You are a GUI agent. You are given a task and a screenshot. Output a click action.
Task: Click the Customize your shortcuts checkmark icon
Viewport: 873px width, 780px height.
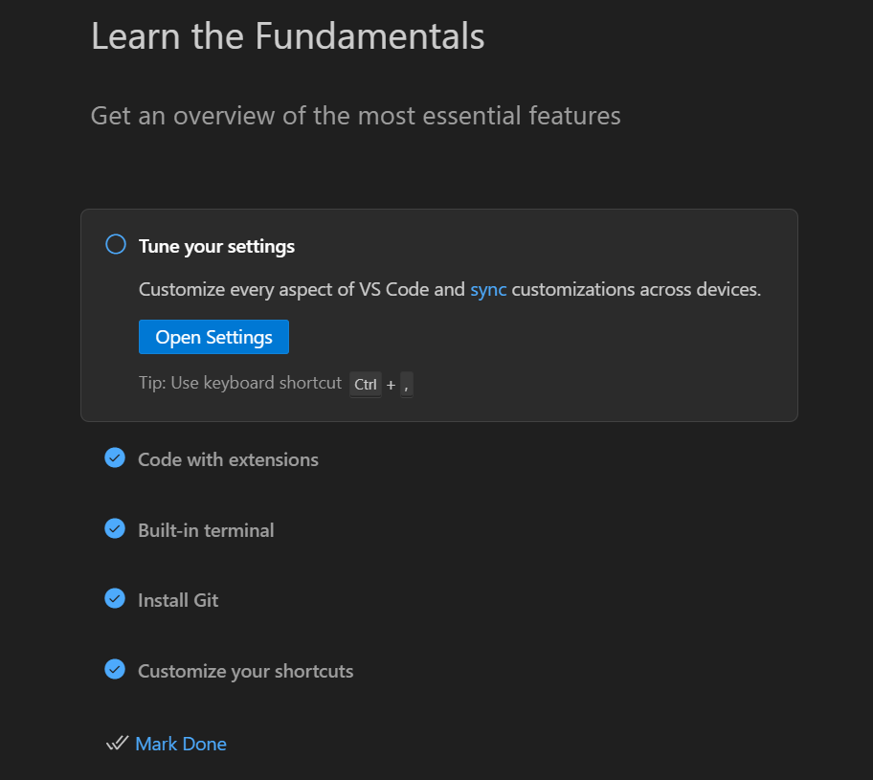[x=115, y=669]
